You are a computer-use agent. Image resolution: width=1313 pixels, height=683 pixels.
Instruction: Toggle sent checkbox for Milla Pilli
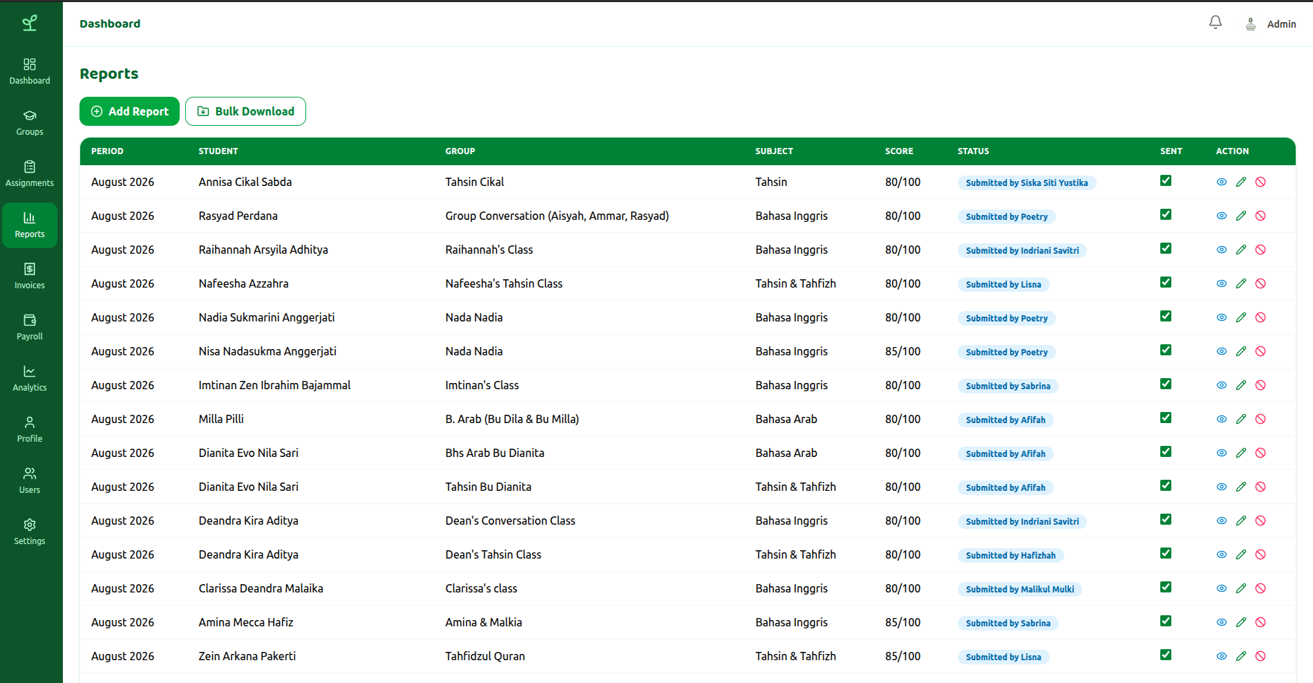pos(1166,418)
